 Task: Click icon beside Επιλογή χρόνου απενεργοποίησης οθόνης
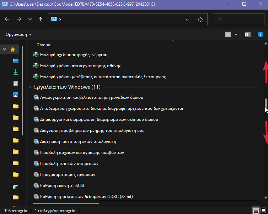(36, 66)
